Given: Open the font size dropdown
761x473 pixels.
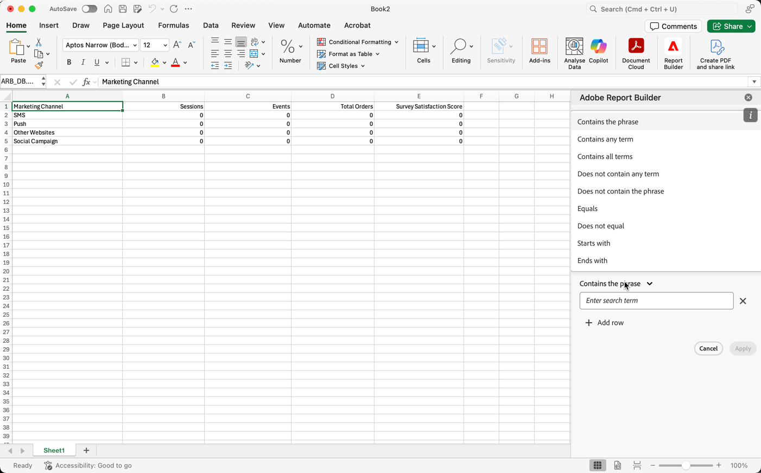Looking at the screenshot, I should 165,45.
